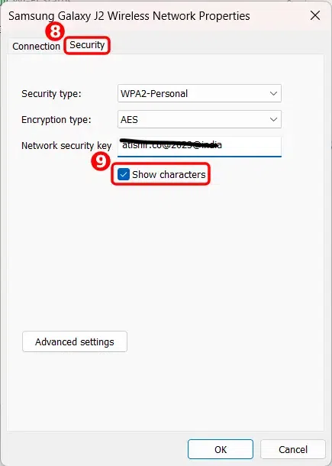Confirm the dialog with OK
The image size is (332, 466).
pyautogui.click(x=221, y=449)
